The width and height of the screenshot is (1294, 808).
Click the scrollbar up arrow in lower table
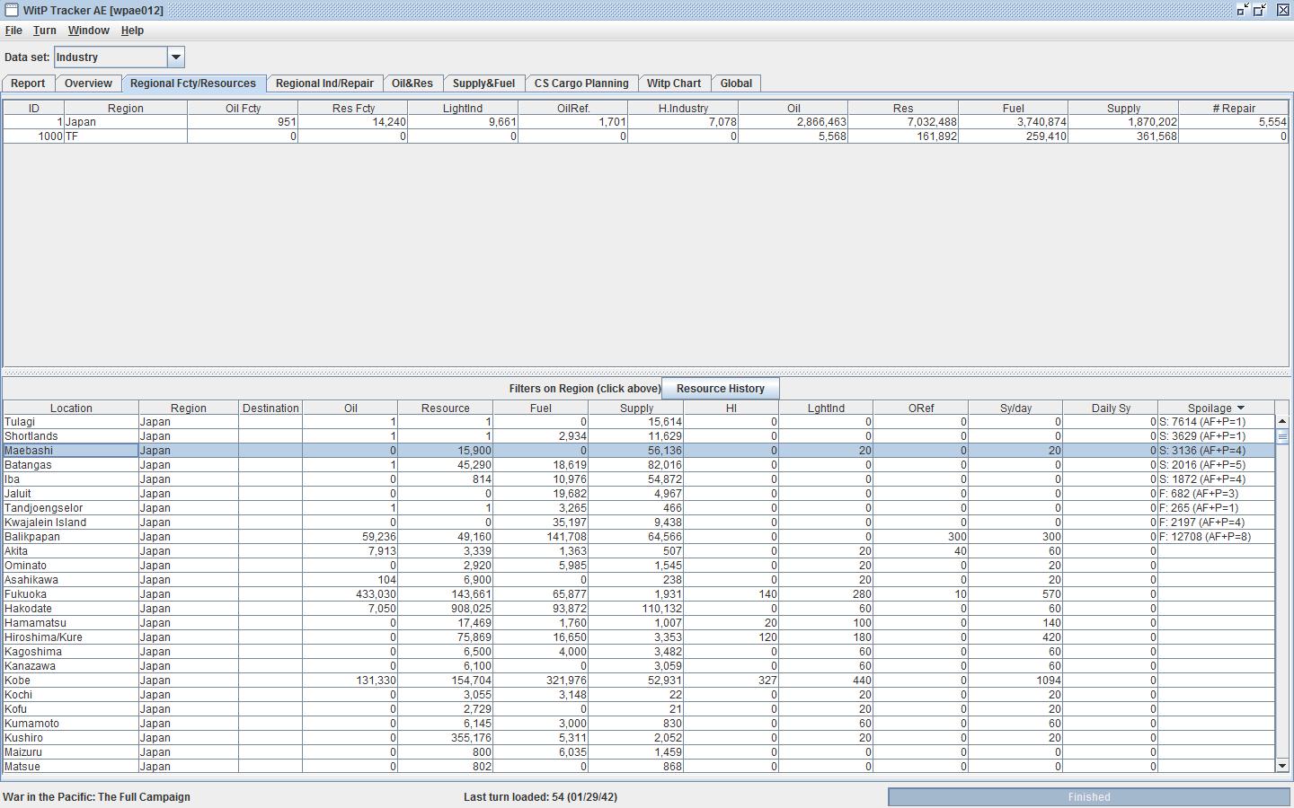point(1282,422)
